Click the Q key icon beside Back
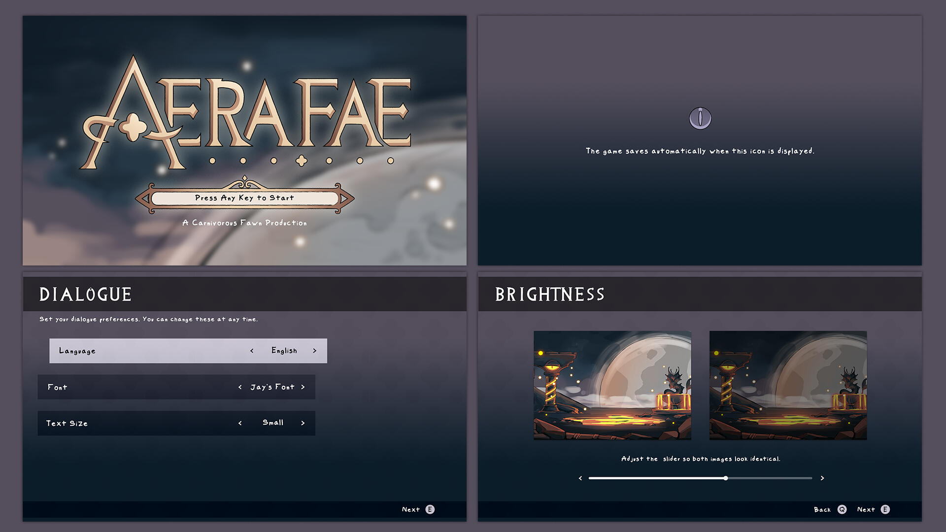This screenshot has height=532, width=946. pos(842,509)
